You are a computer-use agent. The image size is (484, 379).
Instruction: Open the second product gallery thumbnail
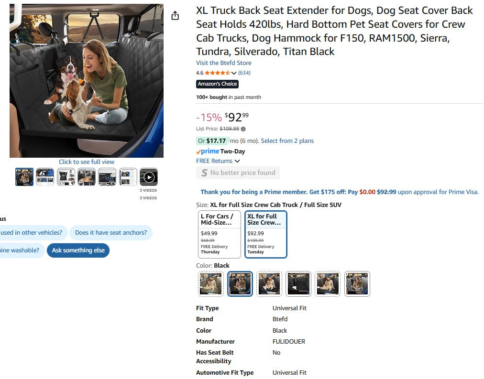point(44,177)
